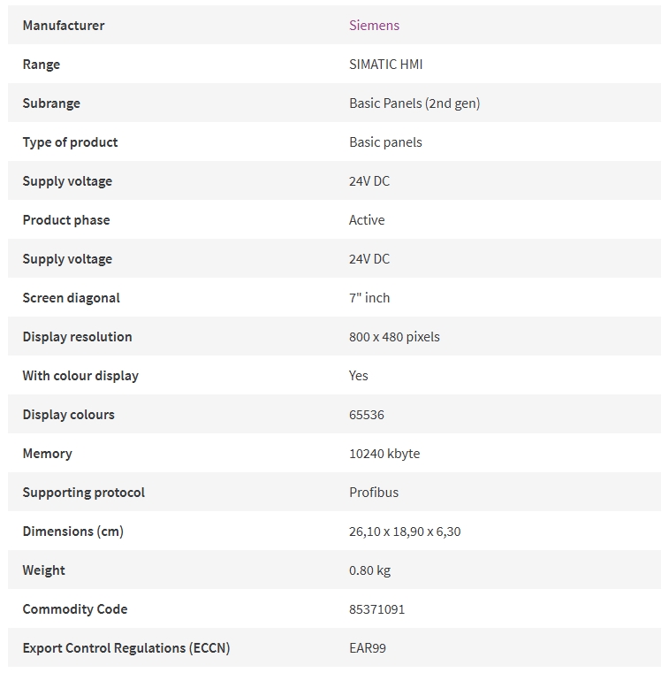669x673 pixels.
Task: Click the Product phase Active value
Action: pos(367,220)
